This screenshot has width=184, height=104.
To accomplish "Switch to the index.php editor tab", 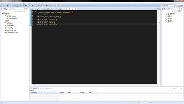I will pyautogui.click(x=60, y=9).
